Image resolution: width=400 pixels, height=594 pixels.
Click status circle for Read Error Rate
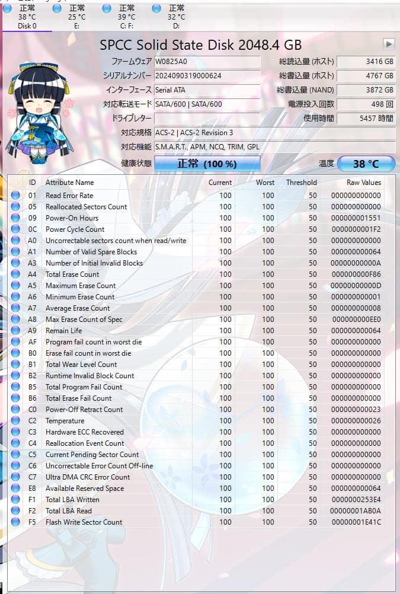tap(15, 196)
